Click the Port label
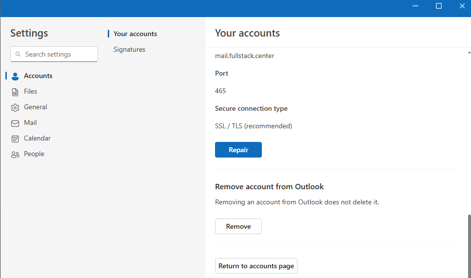This screenshot has width=471, height=278. (x=221, y=73)
